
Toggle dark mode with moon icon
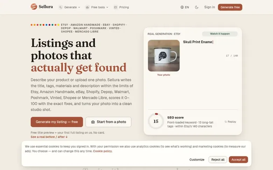pyautogui.click(x=197, y=7)
